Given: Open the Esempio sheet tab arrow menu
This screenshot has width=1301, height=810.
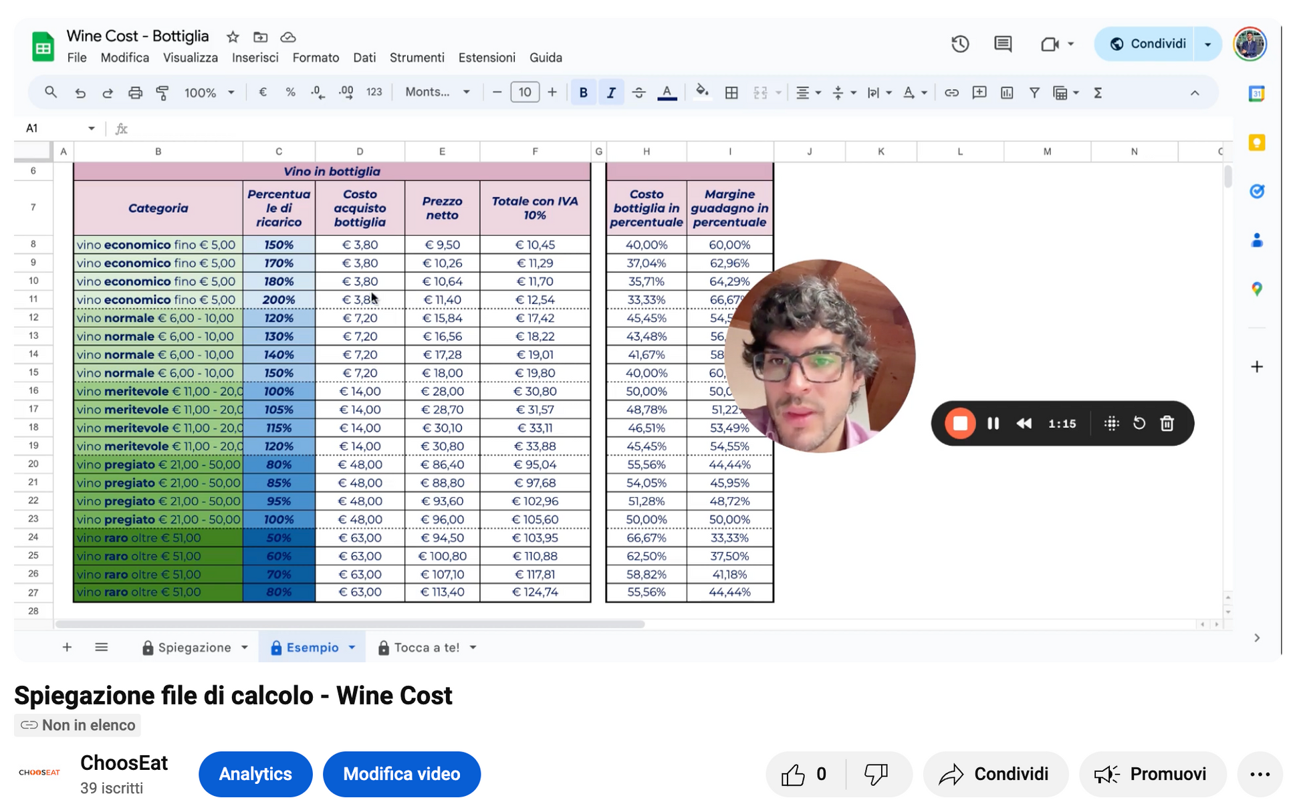Looking at the screenshot, I should tap(352, 648).
